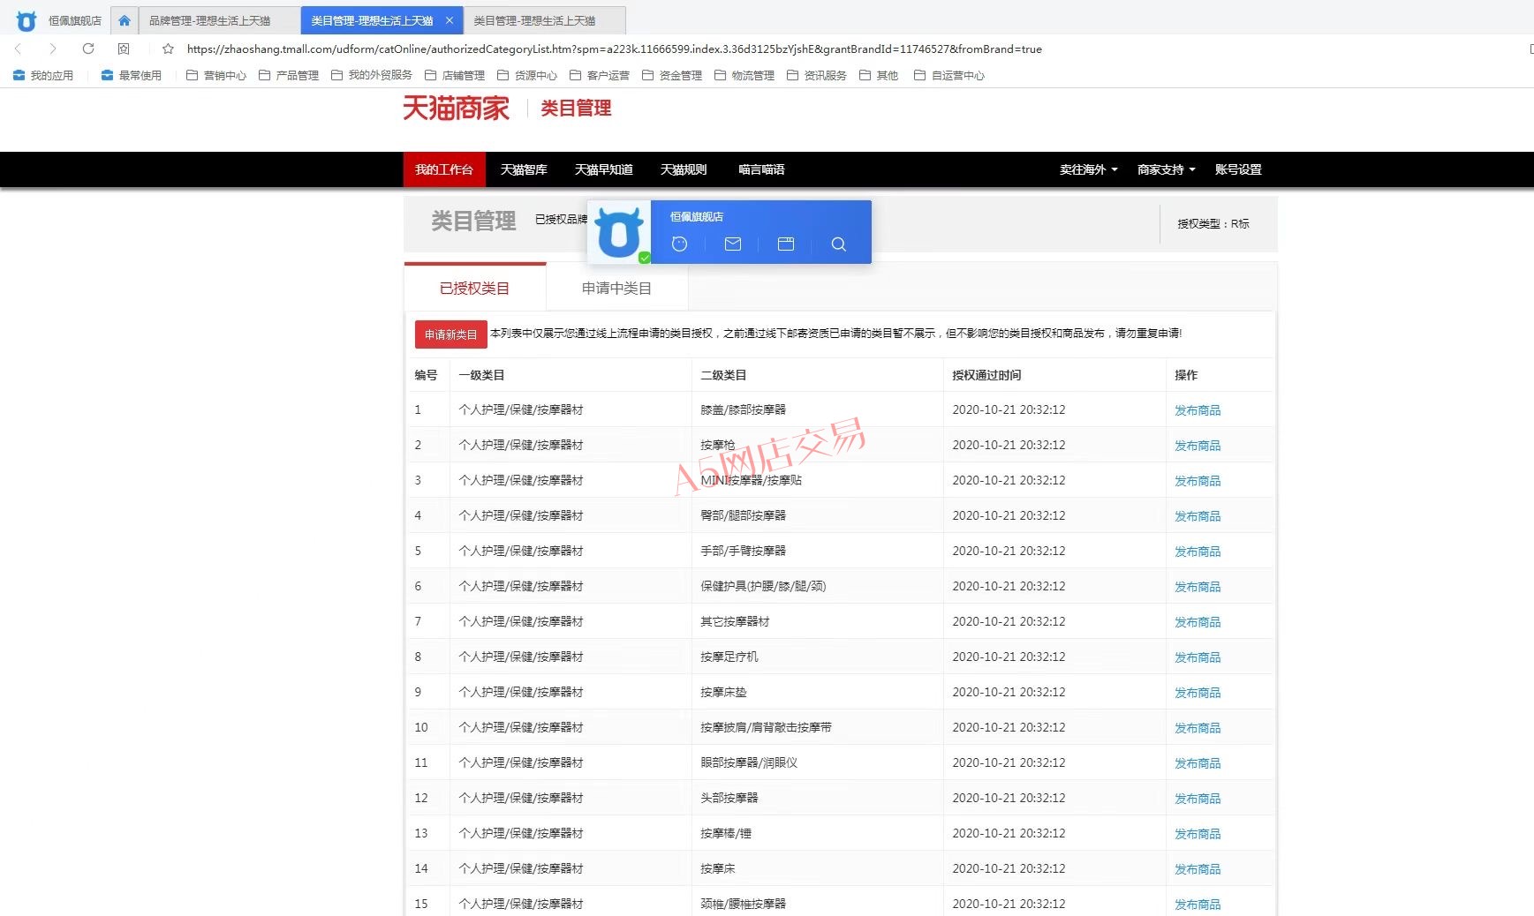Close the active 类目管理 tab
The width and height of the screenshot is (1534, 916).
coord(450,20)
